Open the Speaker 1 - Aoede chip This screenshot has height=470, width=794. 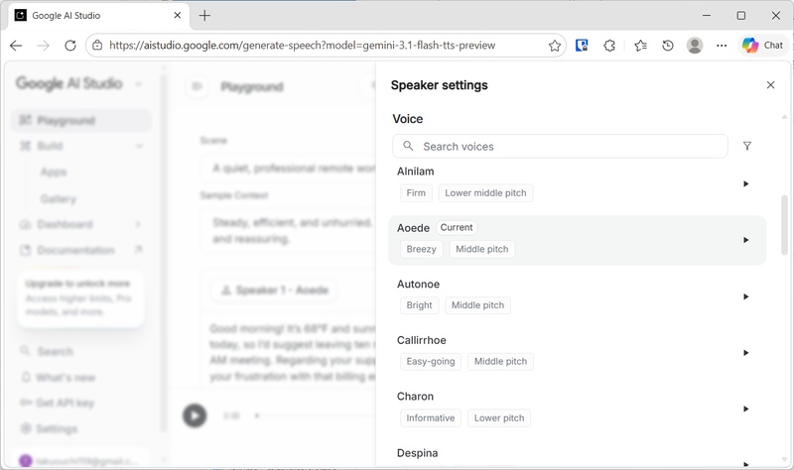click(x=275, y=290)
